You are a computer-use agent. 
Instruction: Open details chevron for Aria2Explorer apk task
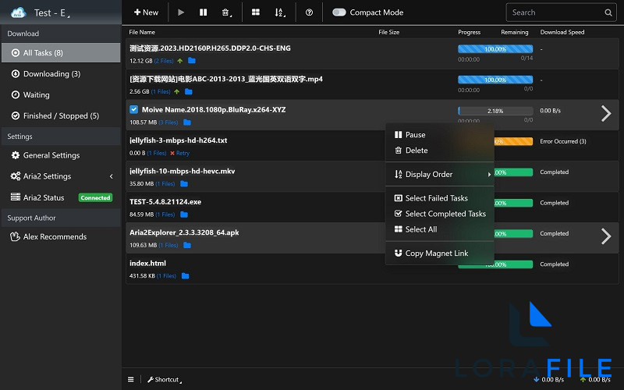[x=606, y=236]
